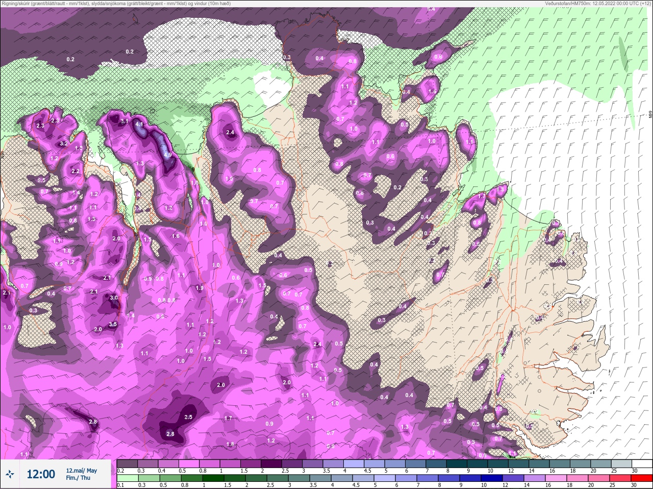Click the 'Fim./ Thu' weekday text
Image resolution: width=653 pixels, height=489 pixels.
(78, 478)
